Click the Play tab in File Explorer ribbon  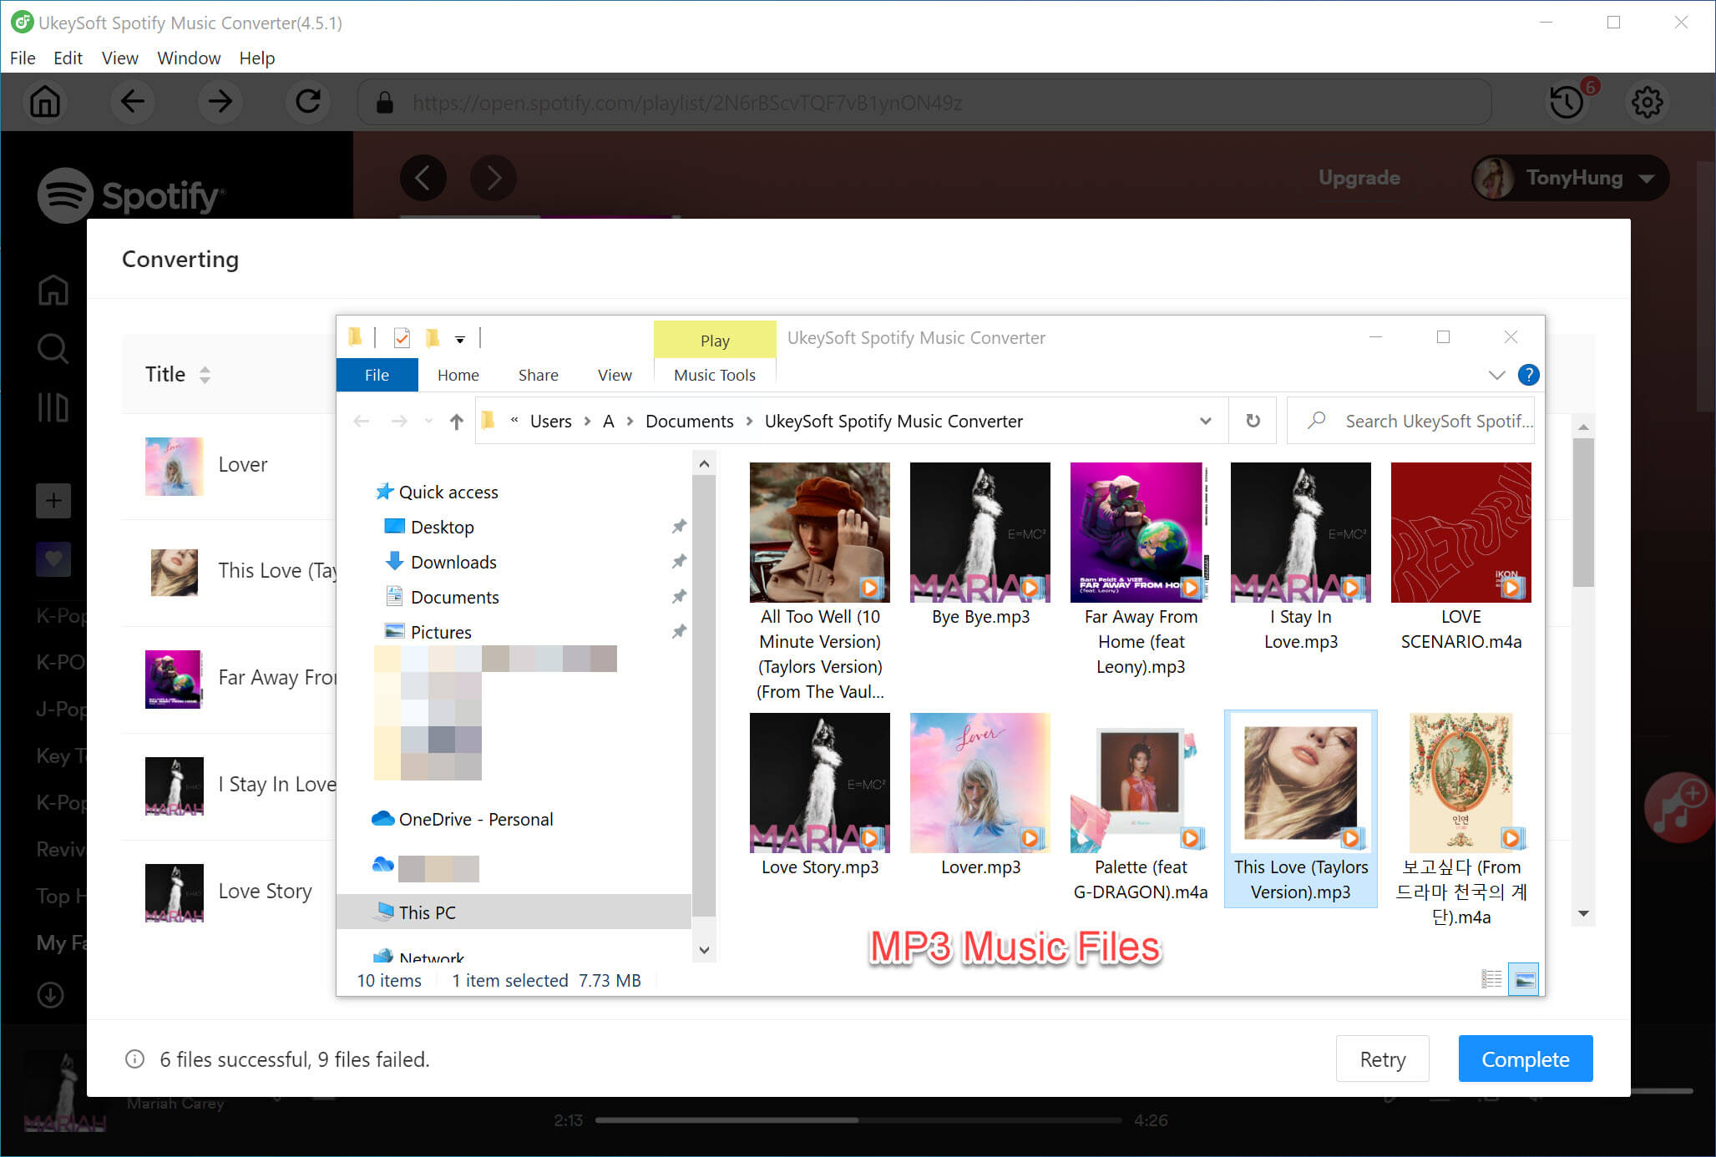pos(714,337)
